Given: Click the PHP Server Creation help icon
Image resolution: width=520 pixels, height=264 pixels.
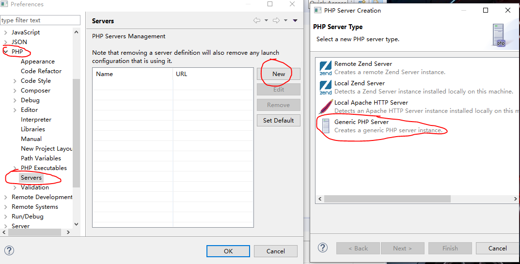Looking at the screenshot, I should click(x=323, y=248).
